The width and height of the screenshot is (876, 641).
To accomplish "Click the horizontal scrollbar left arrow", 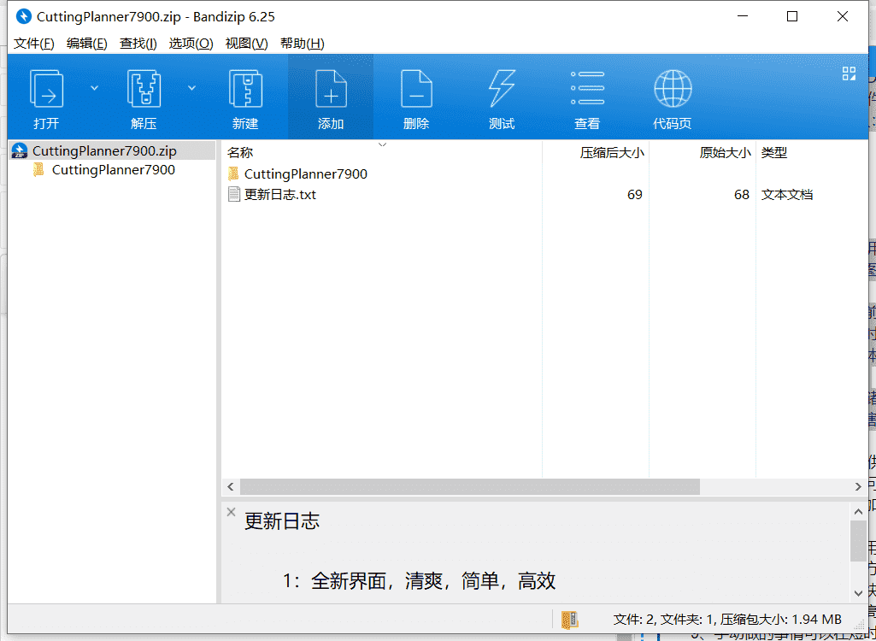I will [x=231, y=487].
